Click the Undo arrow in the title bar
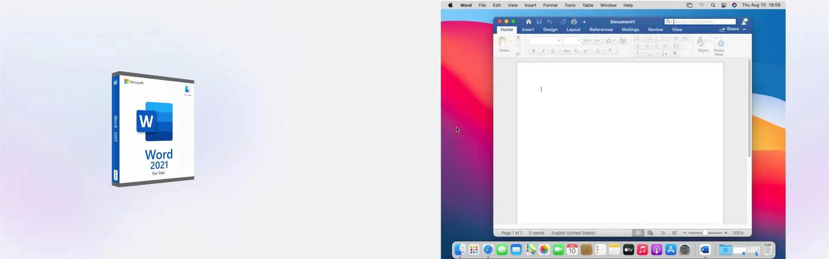Screen dimensions: 829x259 click(550, 22)
